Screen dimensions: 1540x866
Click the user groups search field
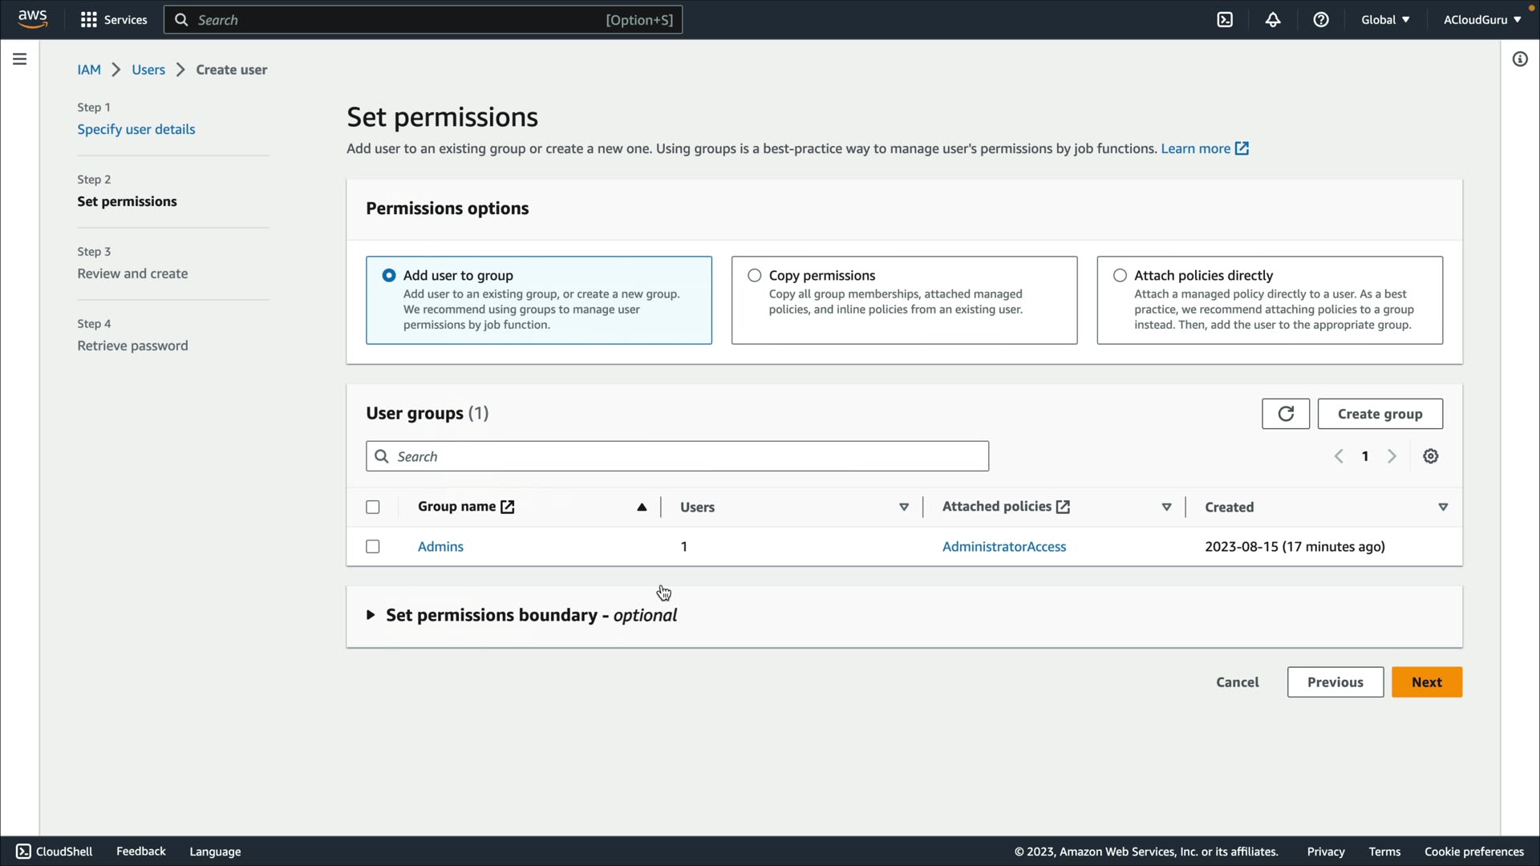[x=677, y=456]
